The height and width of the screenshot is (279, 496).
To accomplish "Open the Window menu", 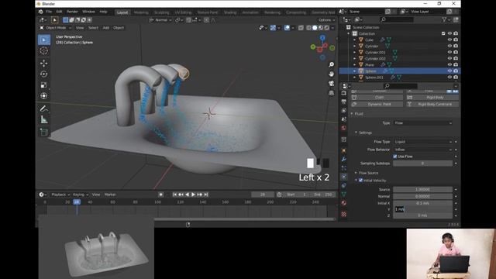I will point(88,12).
